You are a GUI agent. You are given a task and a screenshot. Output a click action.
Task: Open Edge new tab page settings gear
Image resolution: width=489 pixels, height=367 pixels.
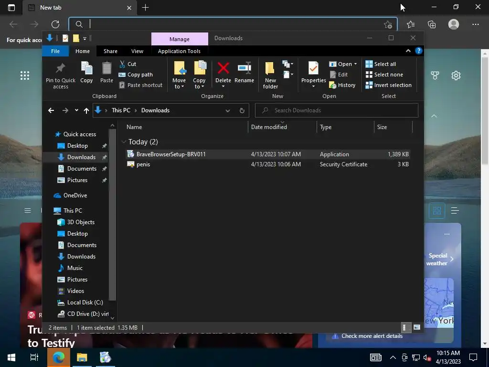[x=456, y=76]
